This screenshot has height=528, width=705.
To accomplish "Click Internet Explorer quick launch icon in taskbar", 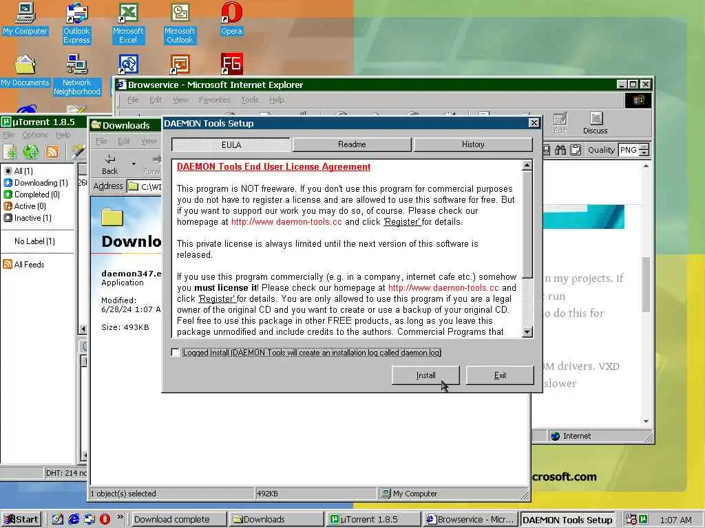I will point(74,519).
